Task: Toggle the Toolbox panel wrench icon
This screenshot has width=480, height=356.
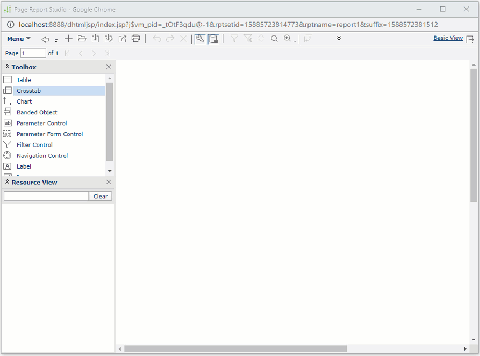Action: click(199, 39)
